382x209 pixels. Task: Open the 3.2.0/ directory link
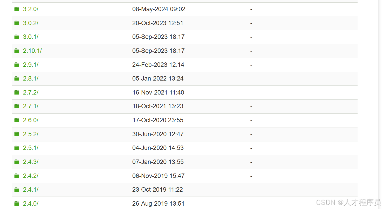point(31,9)
